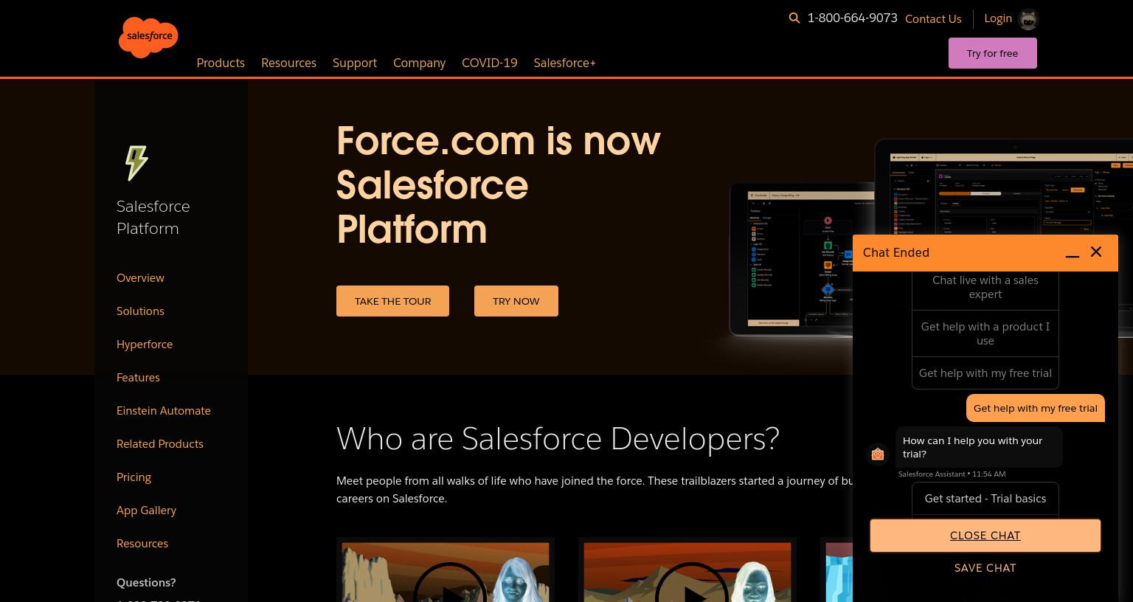Click the phone number 1-800-664-9073
Screen dimensions: 1133x602
(853, 18)
